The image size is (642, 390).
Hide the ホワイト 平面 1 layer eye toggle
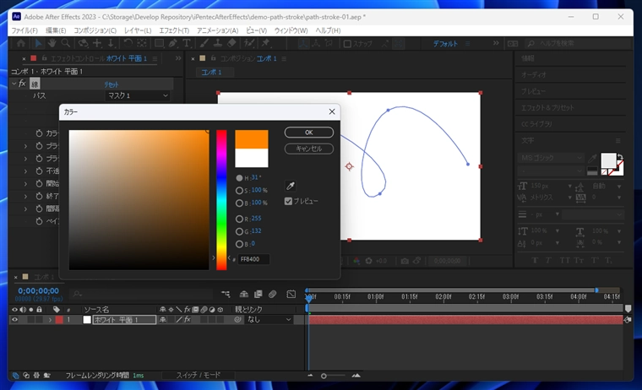pos(14,320)
